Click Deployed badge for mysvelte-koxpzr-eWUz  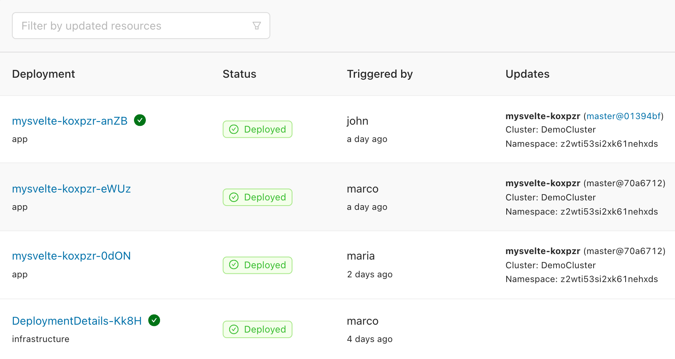[258, 197]
